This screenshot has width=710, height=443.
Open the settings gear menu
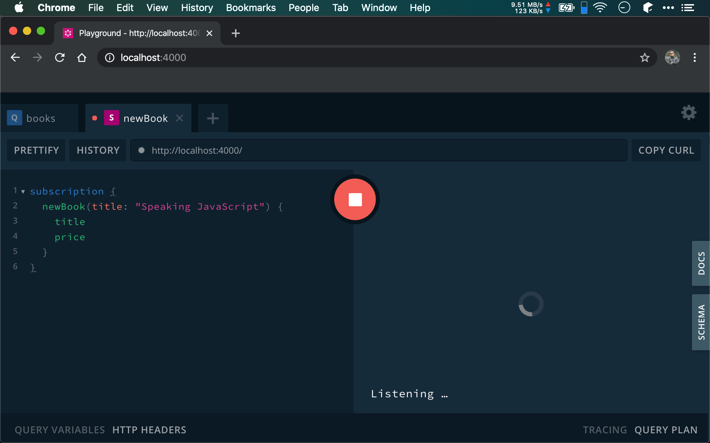coord(689,113)
